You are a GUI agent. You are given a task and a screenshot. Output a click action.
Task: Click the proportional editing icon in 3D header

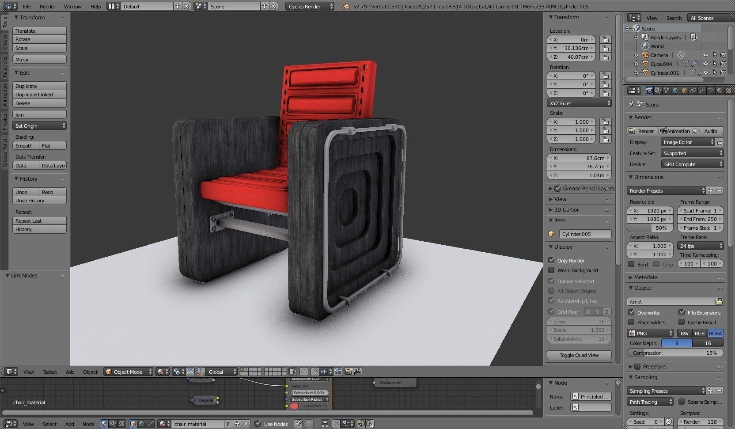click(x=304, y=372)
